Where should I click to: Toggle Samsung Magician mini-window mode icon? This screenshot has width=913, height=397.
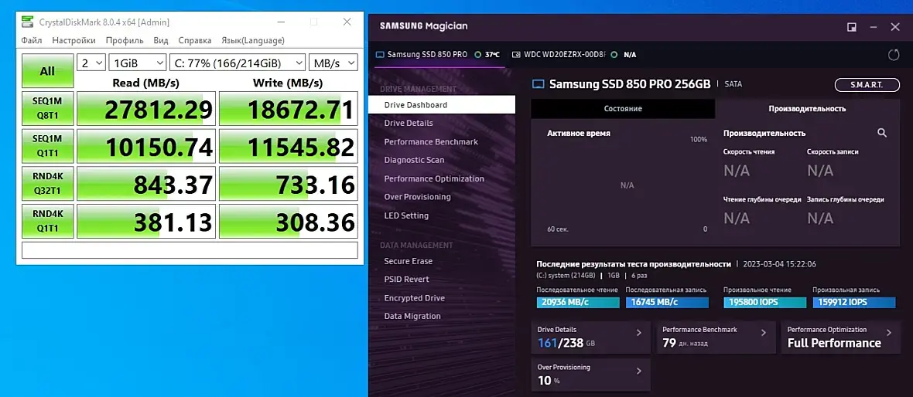tap(851, 27)
